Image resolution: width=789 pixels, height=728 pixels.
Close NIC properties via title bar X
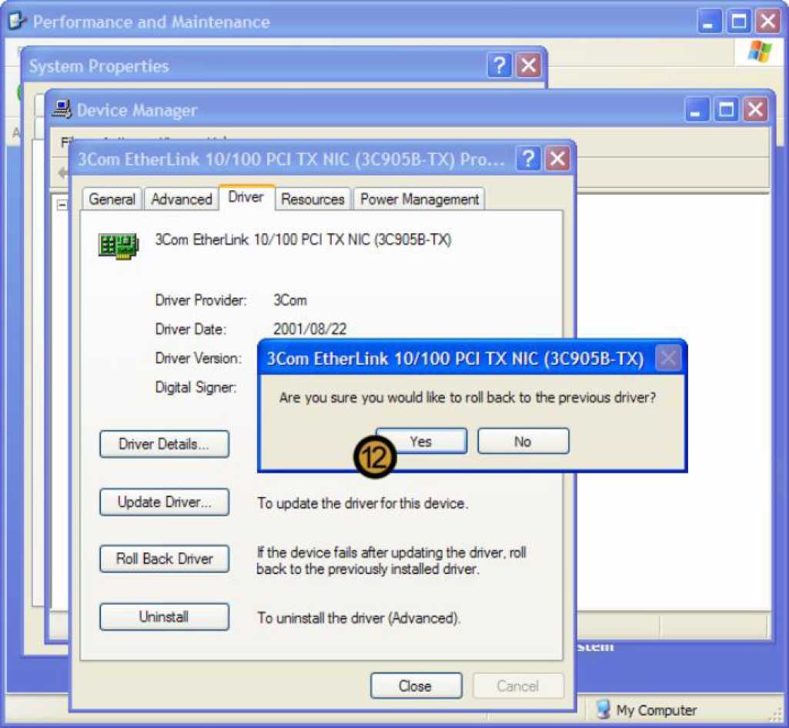point(557,159)
